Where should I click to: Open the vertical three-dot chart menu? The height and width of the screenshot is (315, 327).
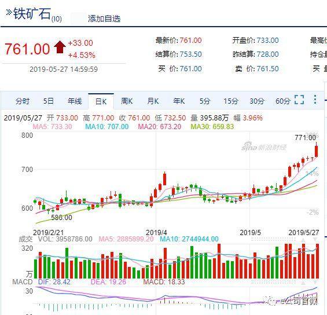(x=315, y=100)
